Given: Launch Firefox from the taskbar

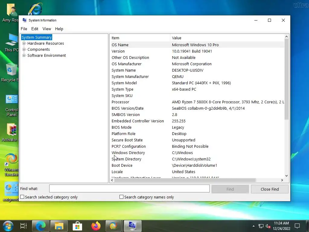Looking at the screenshot, I should click(96, 226).
